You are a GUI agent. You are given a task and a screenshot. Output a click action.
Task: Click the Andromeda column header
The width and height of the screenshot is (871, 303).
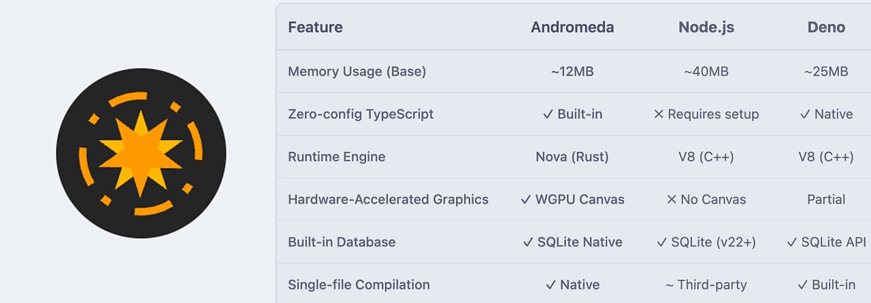572,27
